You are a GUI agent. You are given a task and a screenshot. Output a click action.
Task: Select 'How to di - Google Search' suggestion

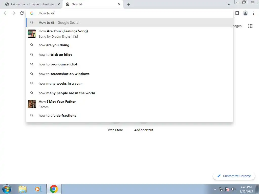[x=129, y=22]
